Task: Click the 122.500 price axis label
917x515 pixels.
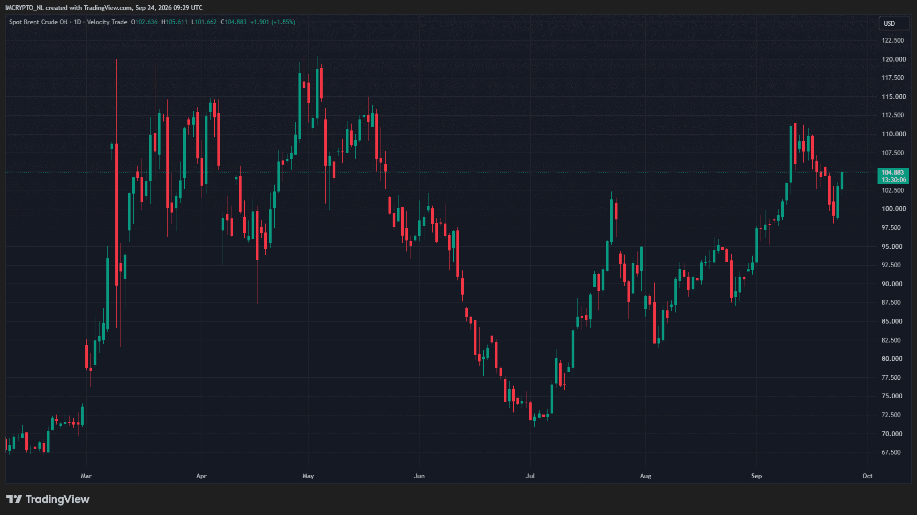Action: (893, 41)
